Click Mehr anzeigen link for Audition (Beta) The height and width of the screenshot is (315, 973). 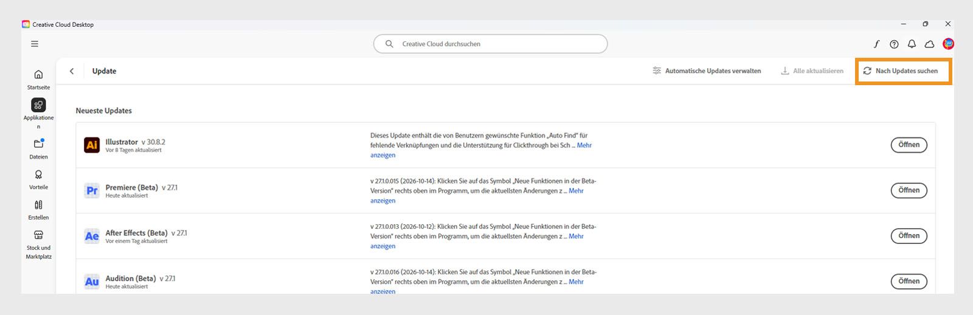coord(576,282)
